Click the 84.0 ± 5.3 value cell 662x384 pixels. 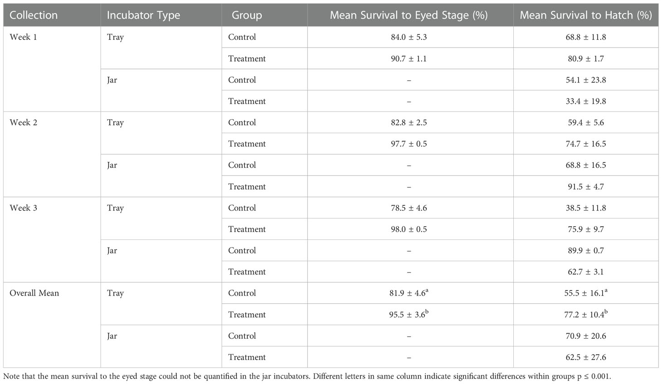[409, 37]
